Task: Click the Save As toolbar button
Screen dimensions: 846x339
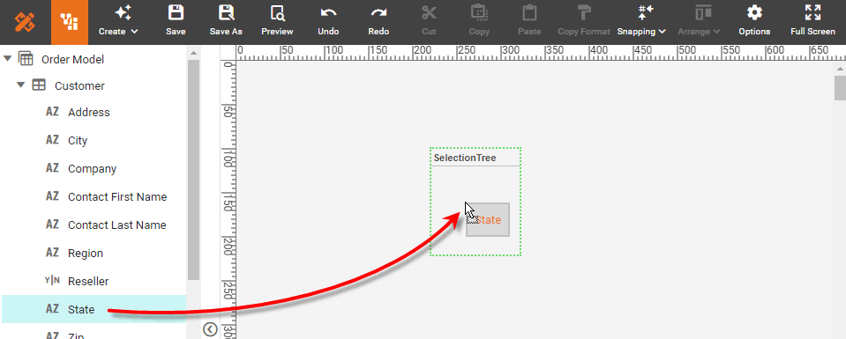Action: (x=226, y=21)
